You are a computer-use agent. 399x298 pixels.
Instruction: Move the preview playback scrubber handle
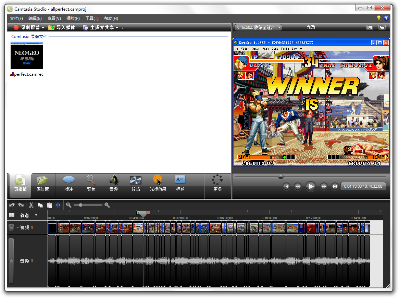pyautogui.click(x=281, y=177)
